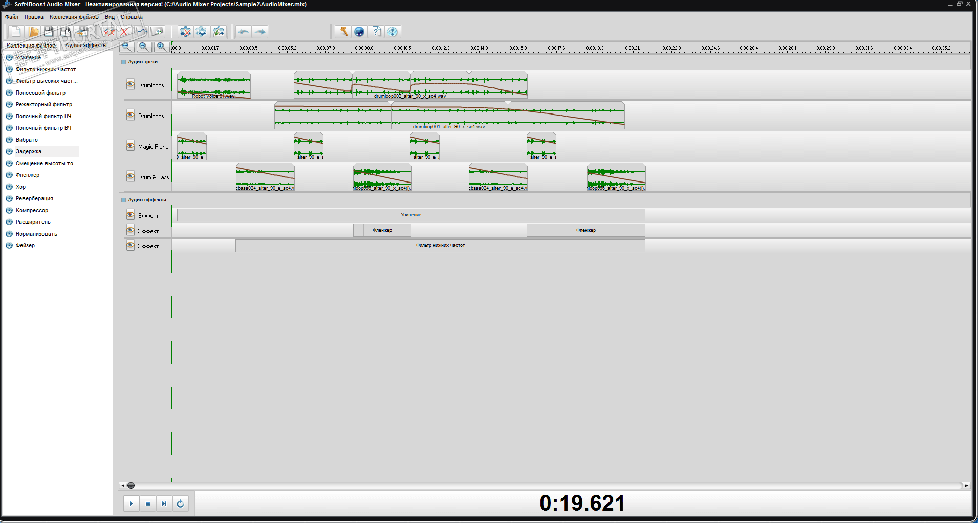Image resolution: width=978 pixels, height=523 pixels.
Task: Toggle the Magic Piano track eye icon
Action: click(x=131, y=146)
